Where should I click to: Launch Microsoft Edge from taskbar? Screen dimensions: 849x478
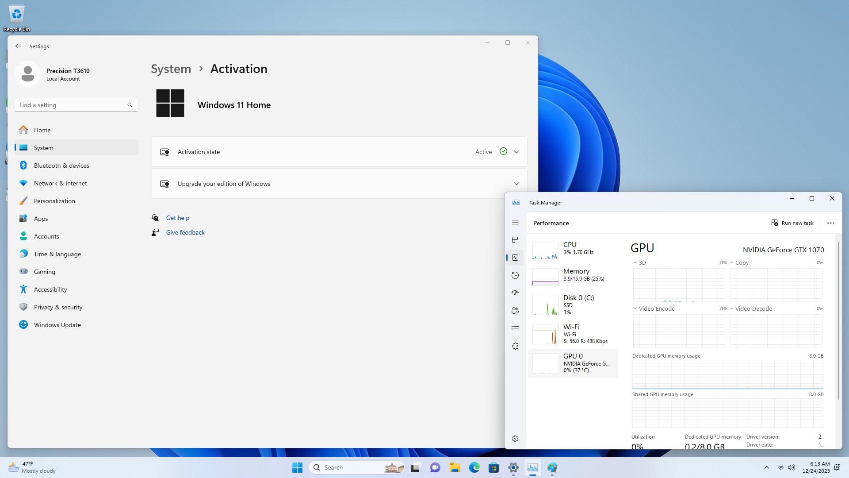474,467
